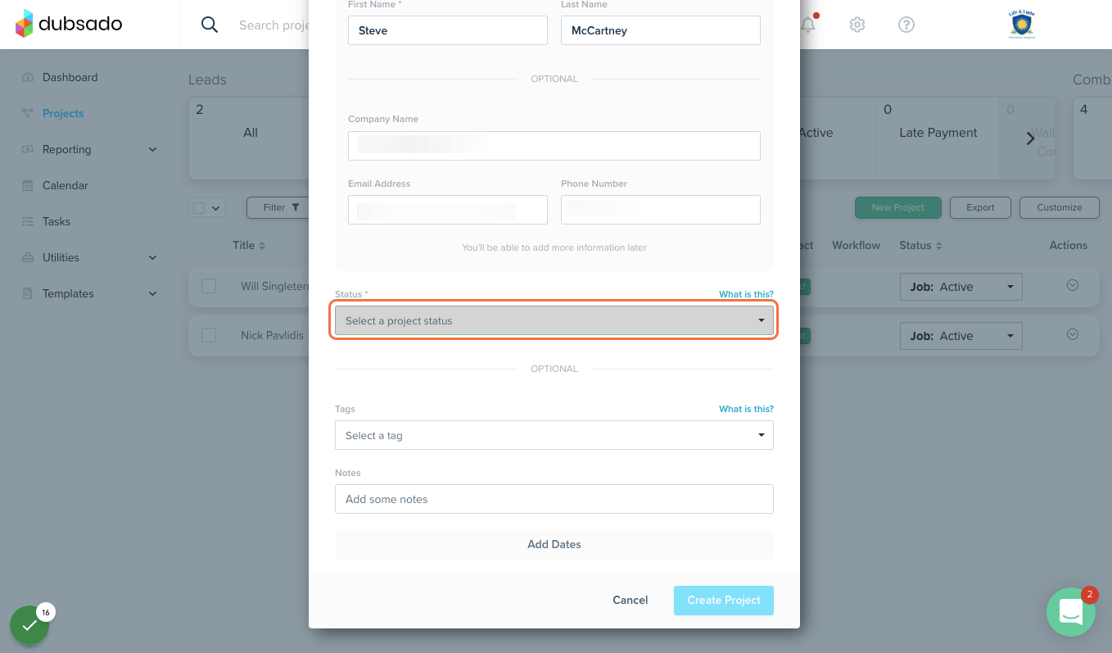Go to Projects in sidebar

pyautogui.click(x=63, y=113)
